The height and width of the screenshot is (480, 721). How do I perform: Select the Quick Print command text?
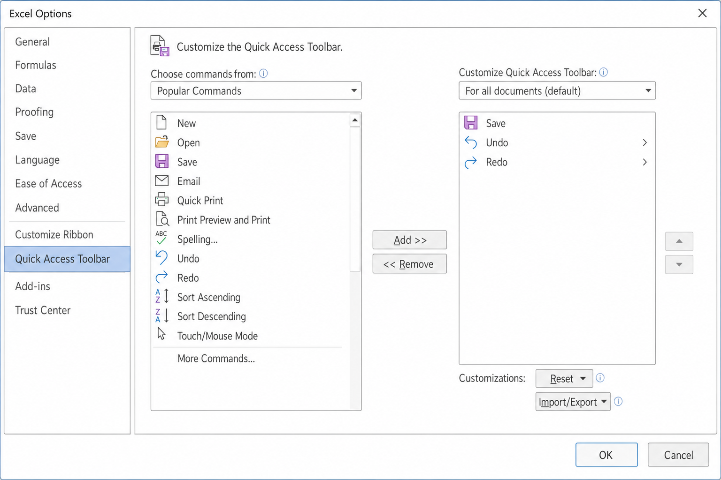pyautogui.click(x=200, y=201)
